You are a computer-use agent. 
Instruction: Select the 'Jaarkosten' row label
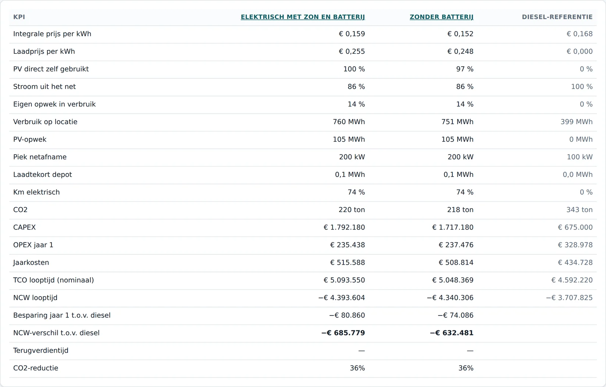click(x=31, y=263)
